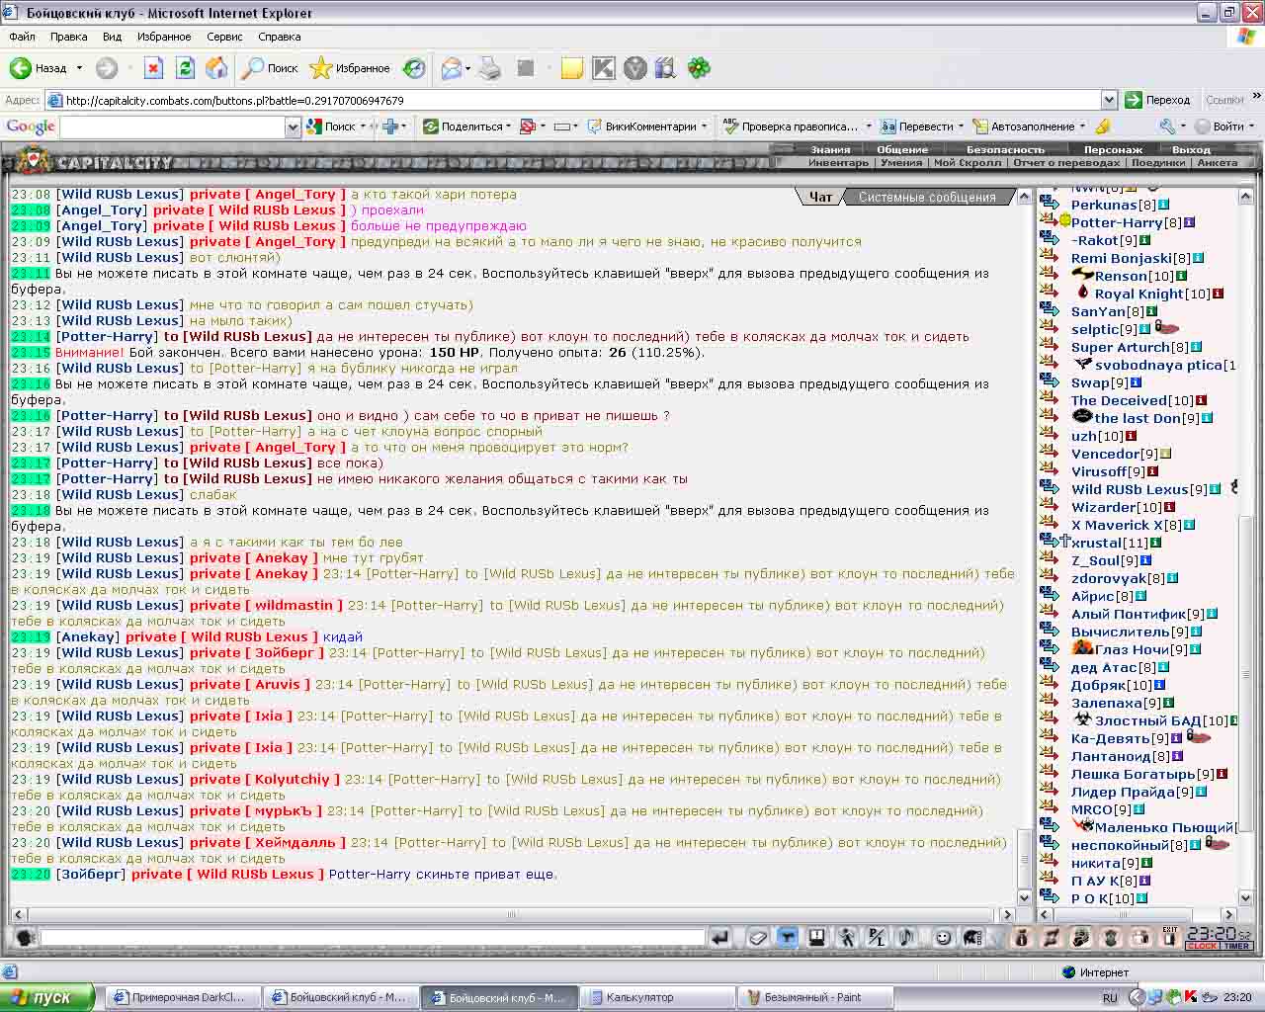
Task: Click the Выход game menu button
Action: click(1191, 149)
